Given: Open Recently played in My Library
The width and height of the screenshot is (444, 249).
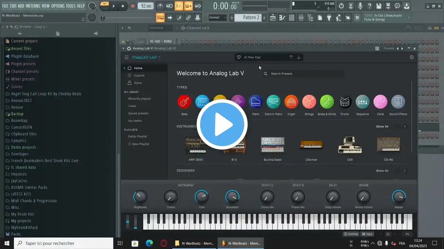Looking at the screenshot, I should [139, 99].
